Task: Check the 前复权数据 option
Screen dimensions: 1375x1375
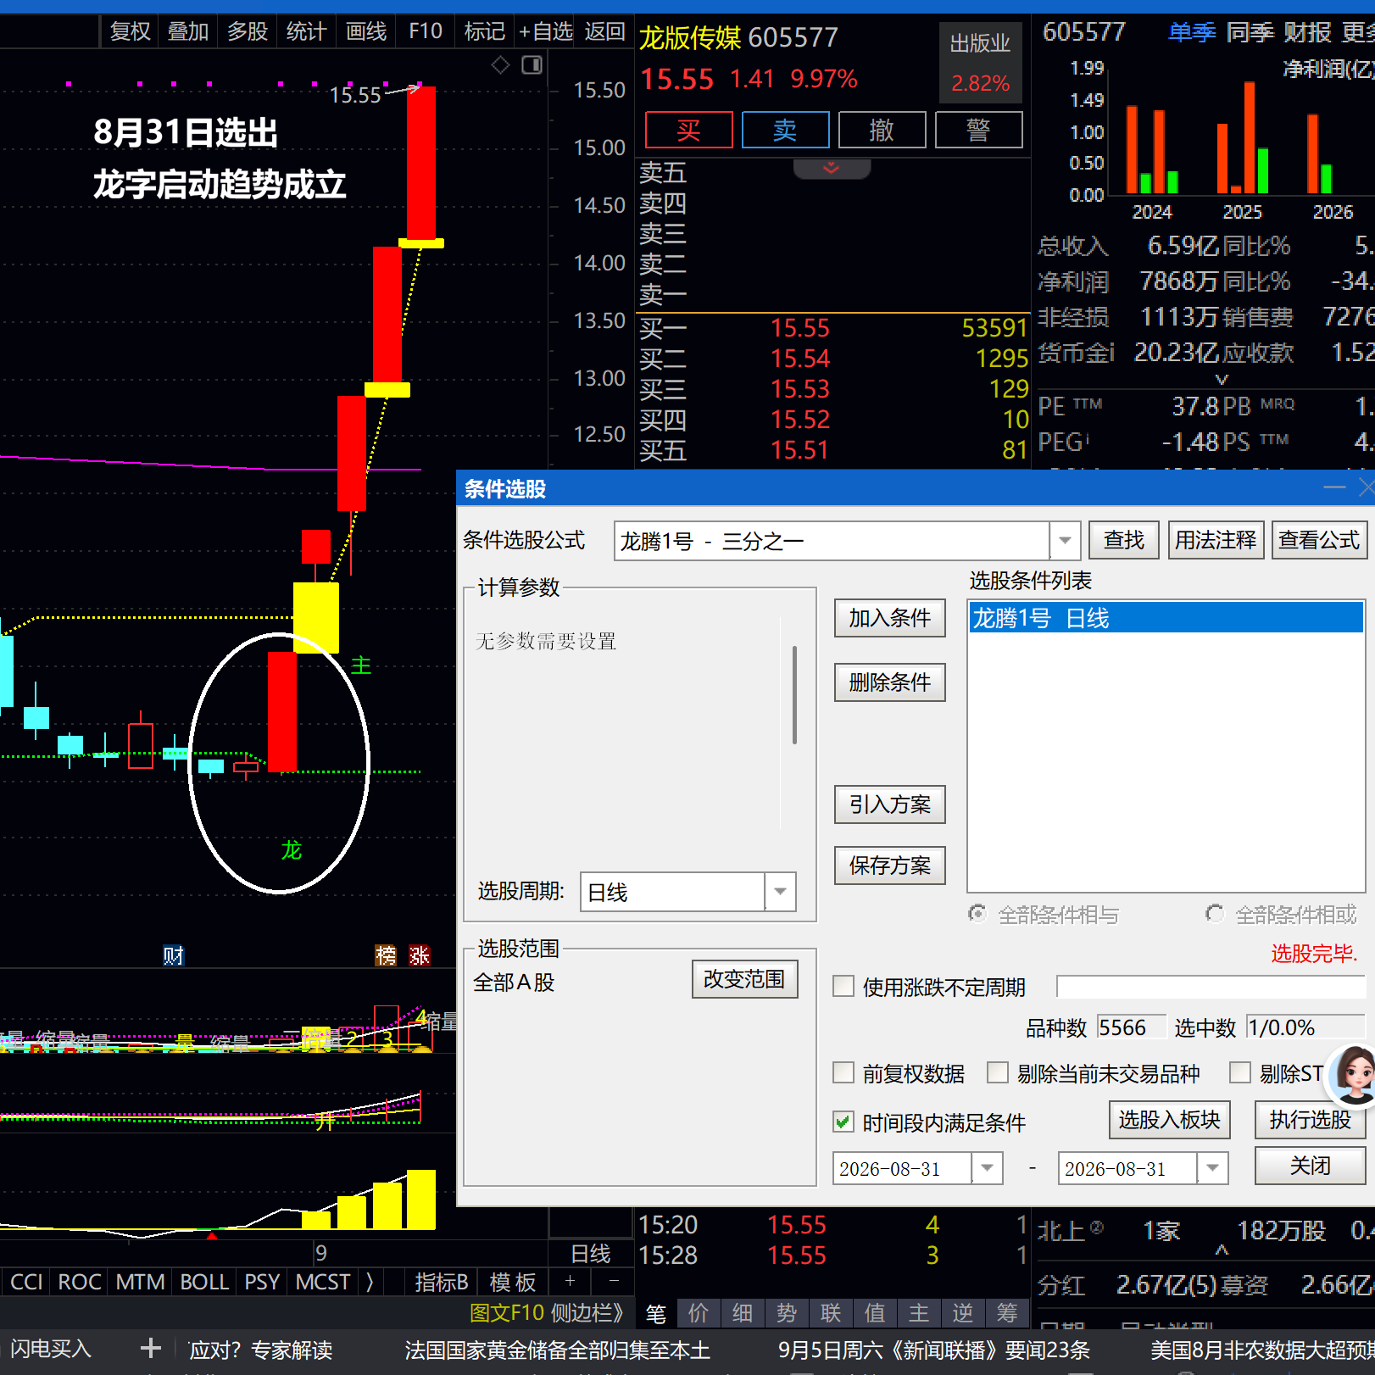Action: coord(843,1072)
